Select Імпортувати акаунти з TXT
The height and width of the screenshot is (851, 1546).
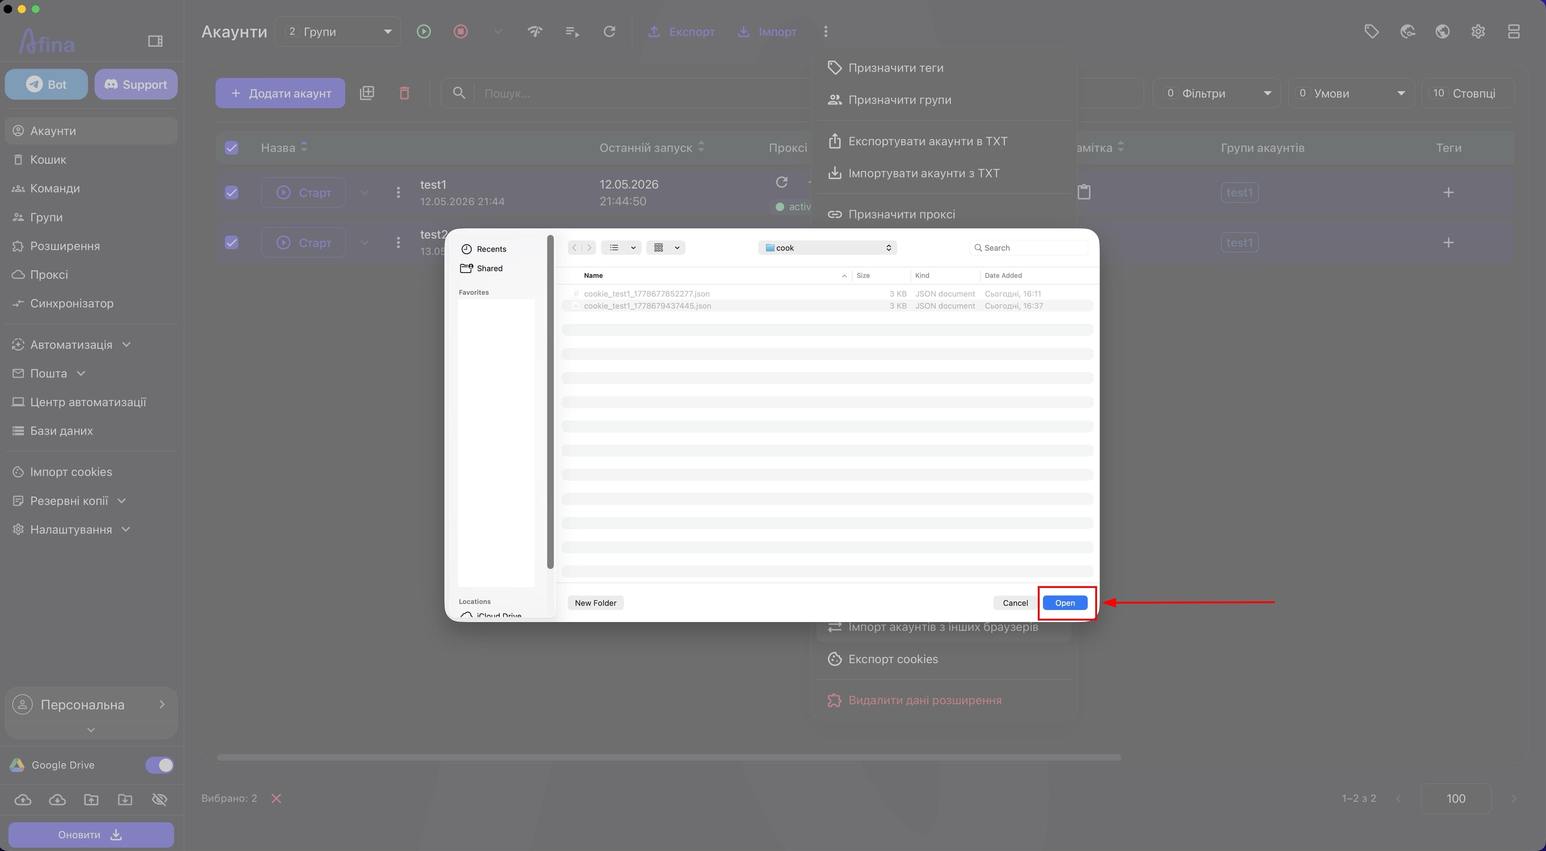tap(944, 173)
